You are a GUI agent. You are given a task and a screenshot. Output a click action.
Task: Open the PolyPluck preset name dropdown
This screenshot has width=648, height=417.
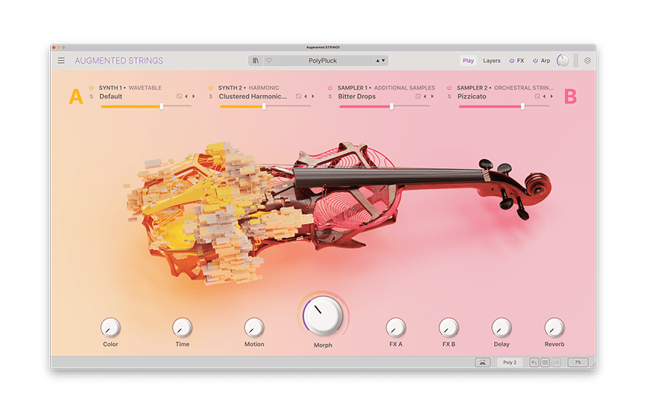point(323,61)
